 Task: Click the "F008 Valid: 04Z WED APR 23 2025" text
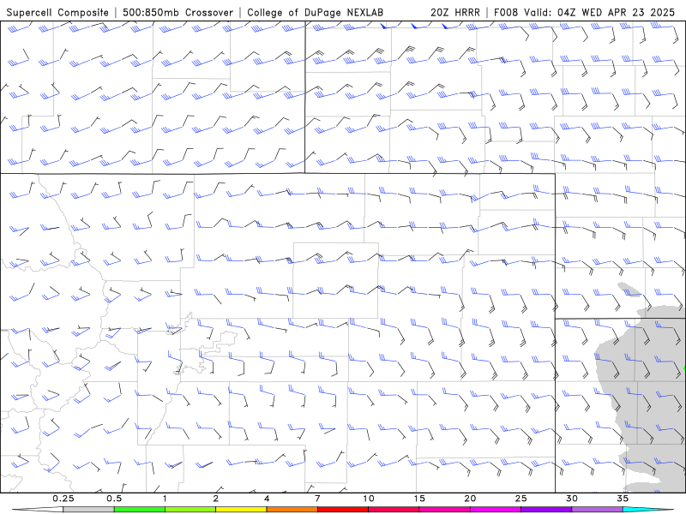click(x=585, y=12)
